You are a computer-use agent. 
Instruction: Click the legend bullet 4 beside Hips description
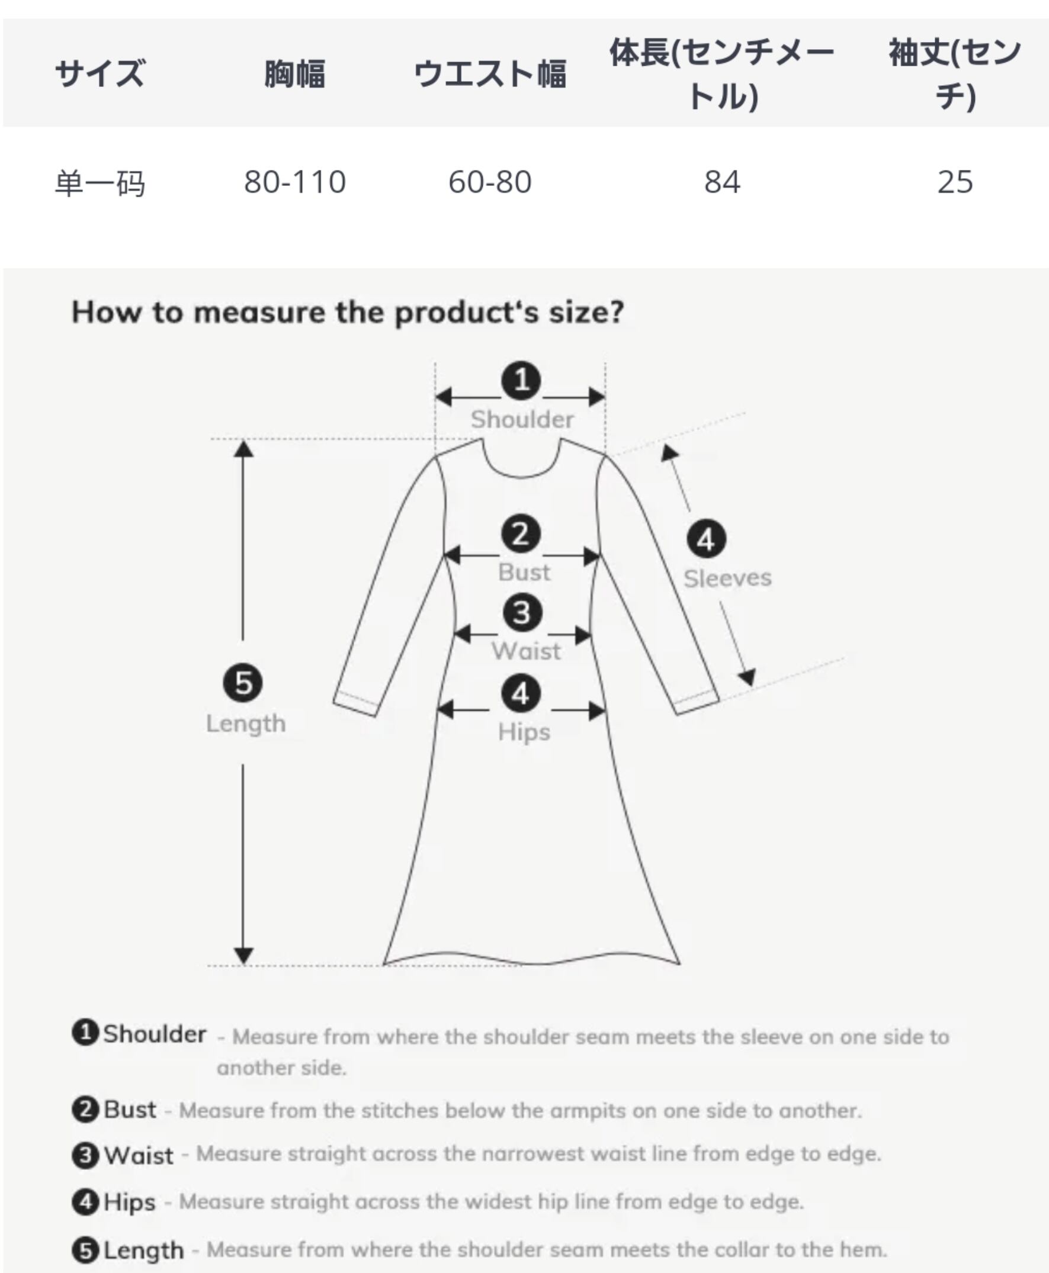pyautogui.click(x=85, y=1201)
